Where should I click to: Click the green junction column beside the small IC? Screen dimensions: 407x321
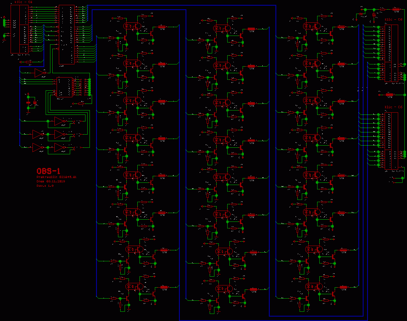[x=89, y=87]
